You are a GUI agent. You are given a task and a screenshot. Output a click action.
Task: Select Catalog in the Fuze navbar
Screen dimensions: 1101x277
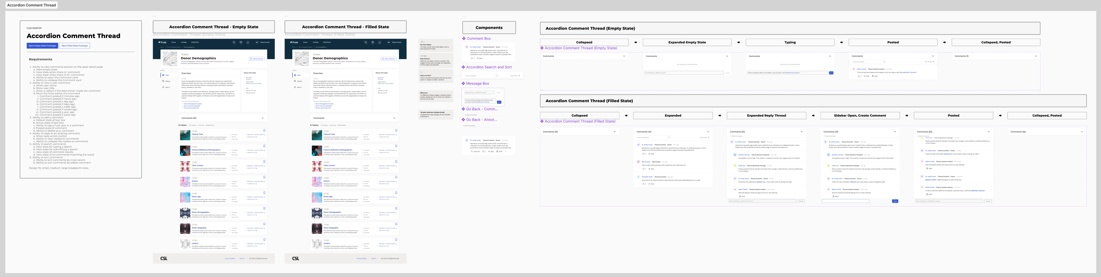pos(184,42)
